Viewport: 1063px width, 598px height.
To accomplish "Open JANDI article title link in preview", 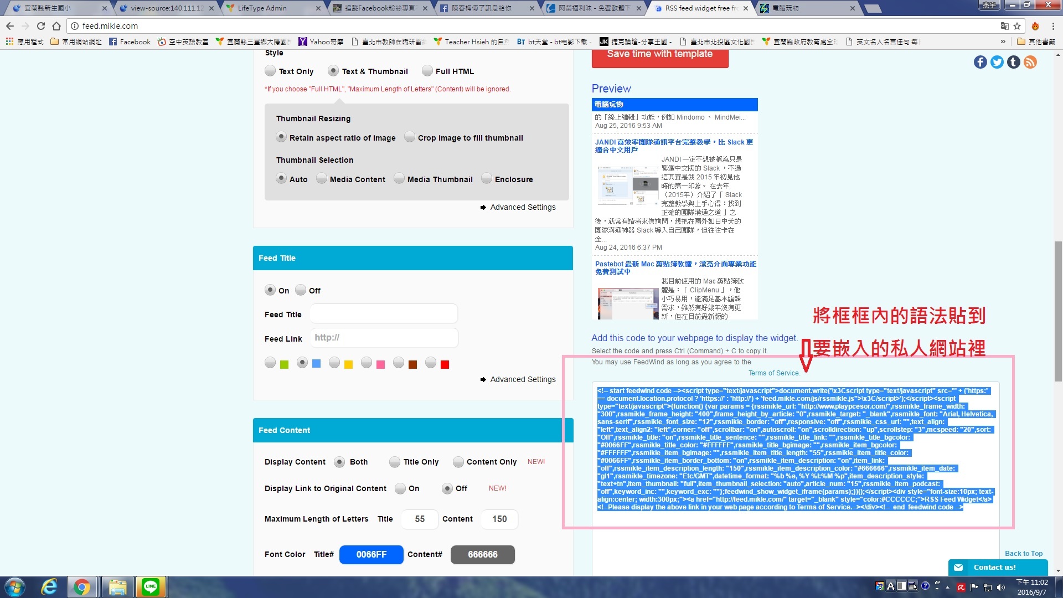I will pyautogui.click(x=674, y=146).
